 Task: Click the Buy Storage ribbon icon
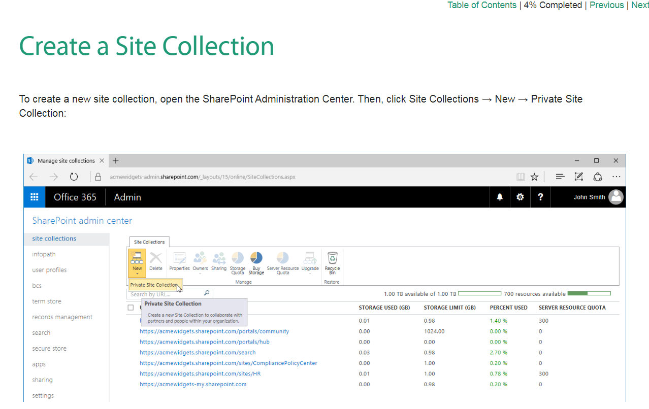coord(256,263)
